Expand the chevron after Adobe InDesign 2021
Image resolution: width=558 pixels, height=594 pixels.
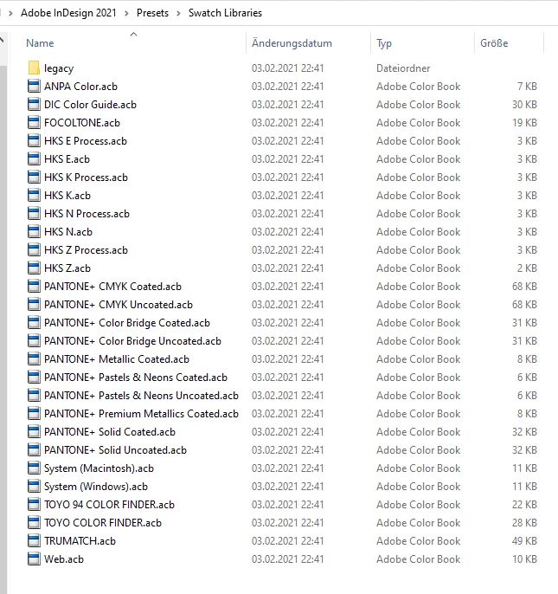[127, 13]
